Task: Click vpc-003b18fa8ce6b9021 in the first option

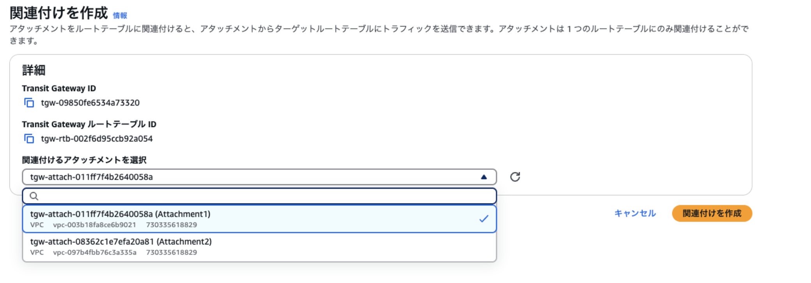Action: tap(94, 225)
